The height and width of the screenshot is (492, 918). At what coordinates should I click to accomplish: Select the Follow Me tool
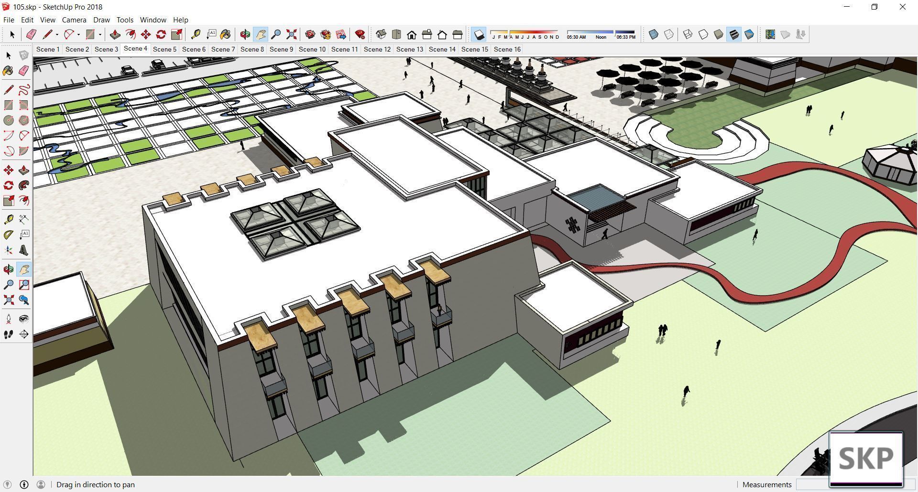pyautogui.click(x=23, y=185)
